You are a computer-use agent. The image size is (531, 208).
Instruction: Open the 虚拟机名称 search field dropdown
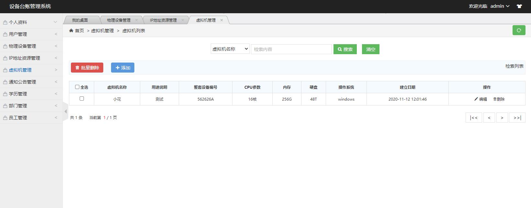point(230,49)
